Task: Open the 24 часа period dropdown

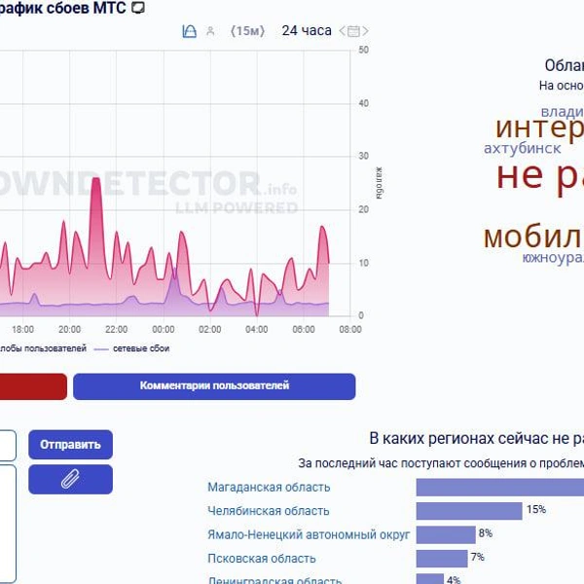Action: [307, 31]
